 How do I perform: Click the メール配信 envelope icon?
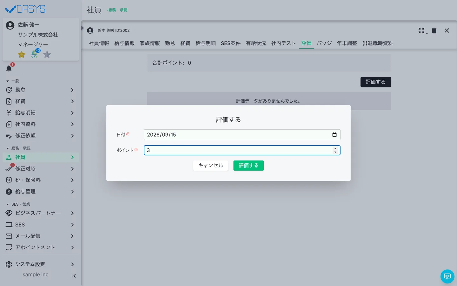pos(9,236)
